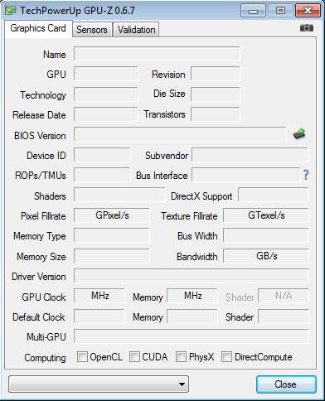The width and height of the screenshot is (325, 401).
Task: Click the Transistors field
Action: [x=216, y=114]
